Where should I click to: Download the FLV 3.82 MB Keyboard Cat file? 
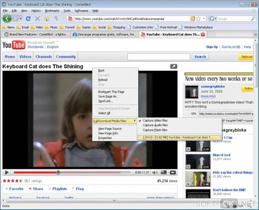pos(179,137)
